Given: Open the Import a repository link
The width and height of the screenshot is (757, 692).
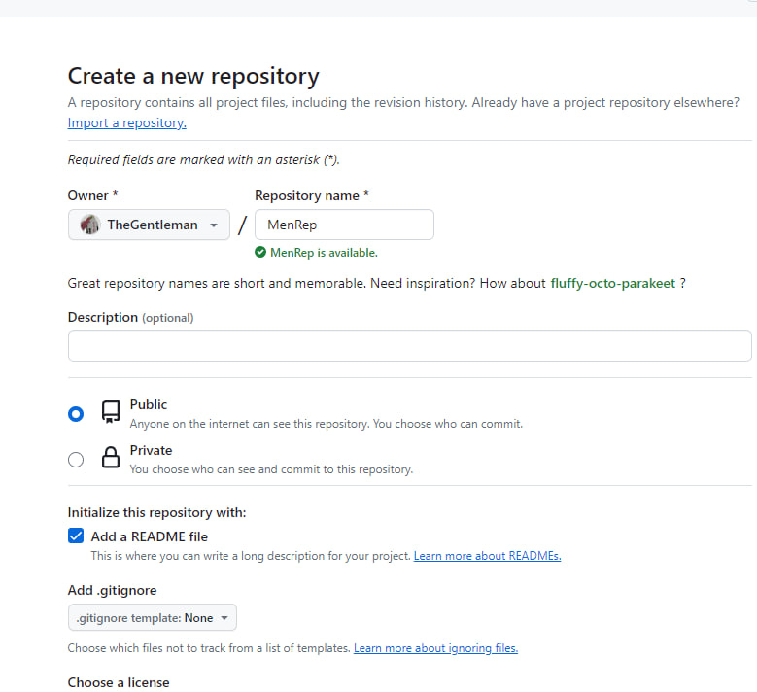Looking at the screenshot, I should pyautogui.click(x=126, y=123).
